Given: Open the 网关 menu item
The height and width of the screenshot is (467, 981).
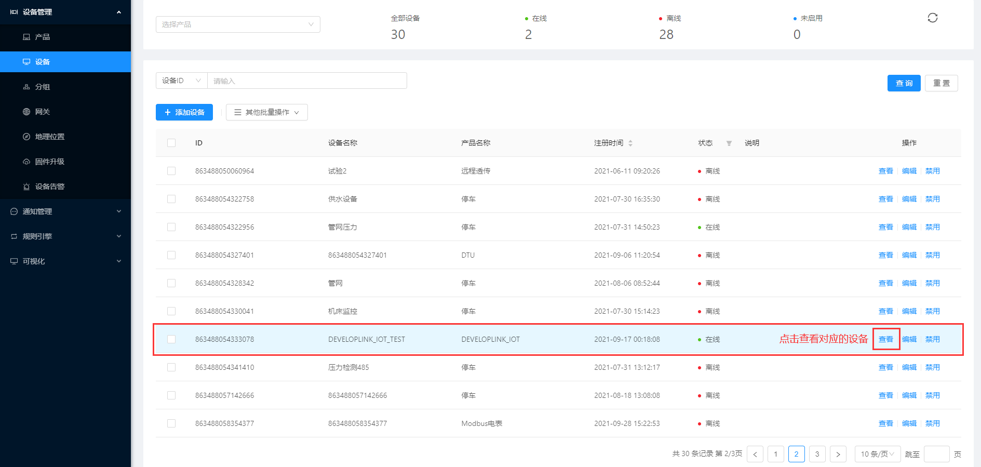Looking at the screenshot, I should click(x=65, y=112).
